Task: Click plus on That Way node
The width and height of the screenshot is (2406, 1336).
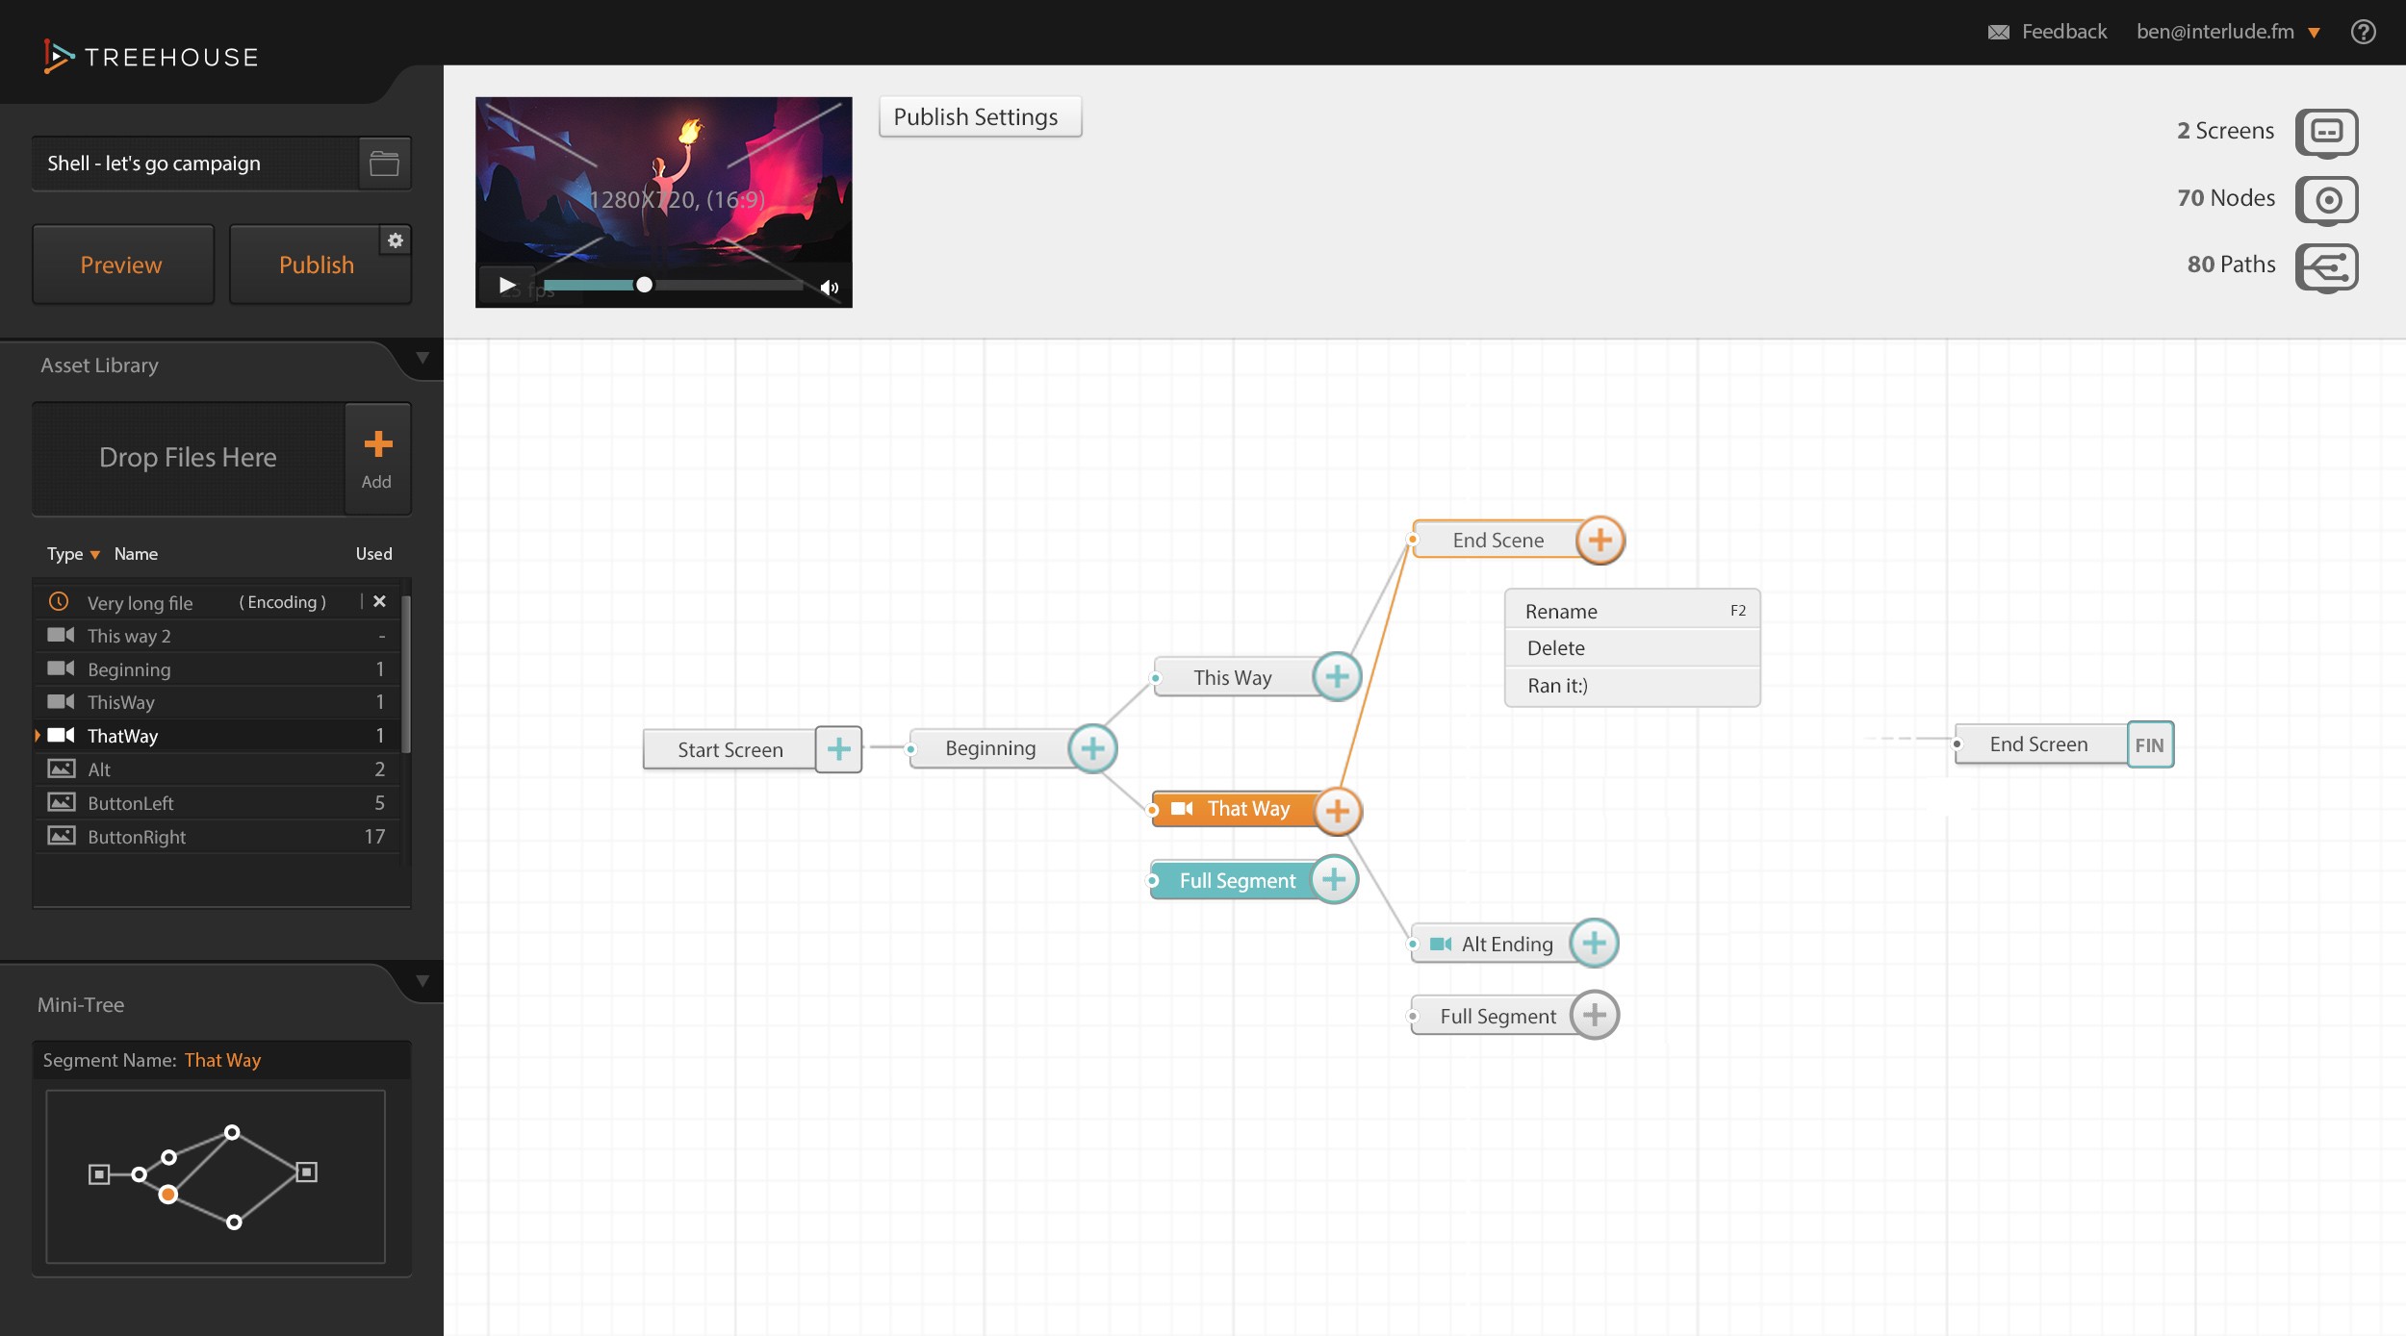Action: click(1337, 811)
